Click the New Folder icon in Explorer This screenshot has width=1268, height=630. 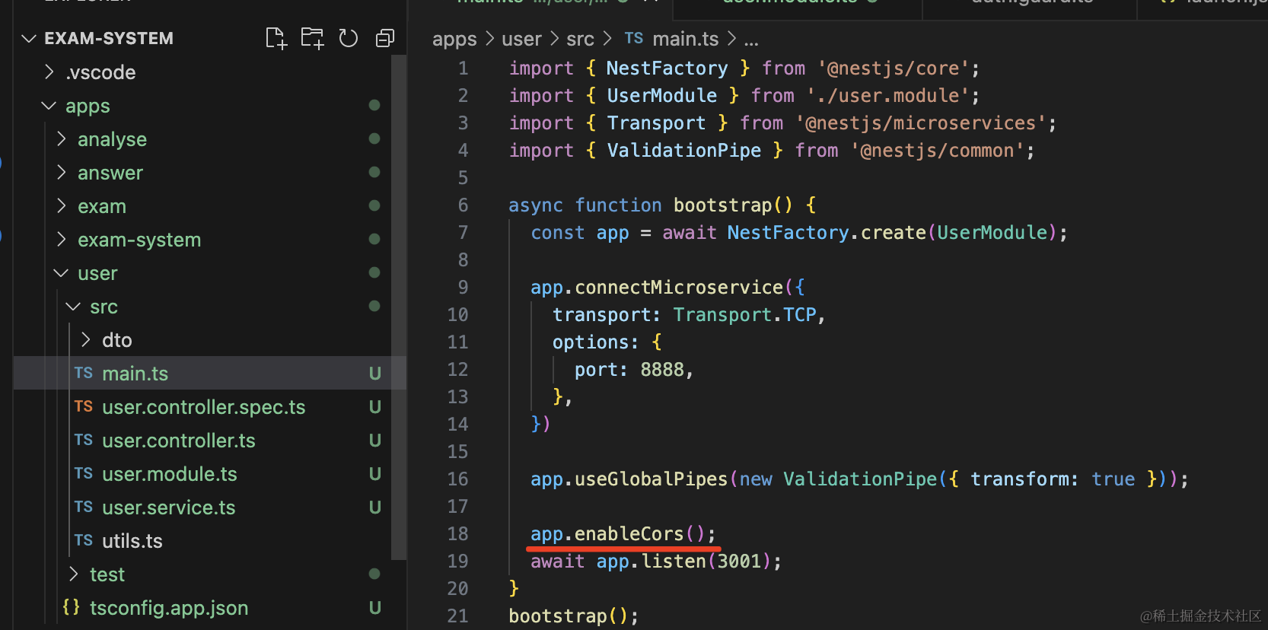click(312, 38)
